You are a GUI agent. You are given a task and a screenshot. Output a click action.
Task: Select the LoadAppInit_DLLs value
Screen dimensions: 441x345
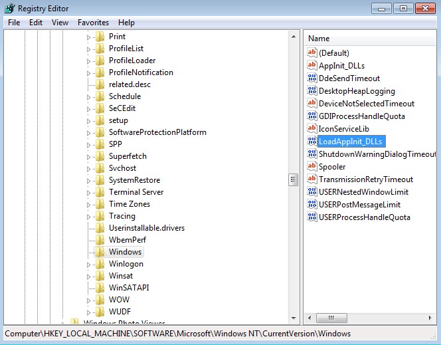[351, 142]
